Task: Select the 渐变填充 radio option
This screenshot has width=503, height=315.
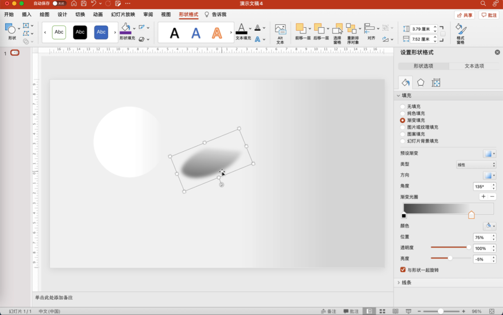Action: pyautogui.click(x=402, y=121)
